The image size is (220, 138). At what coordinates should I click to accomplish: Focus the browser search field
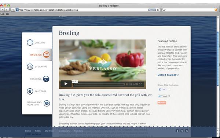point(190,10)
